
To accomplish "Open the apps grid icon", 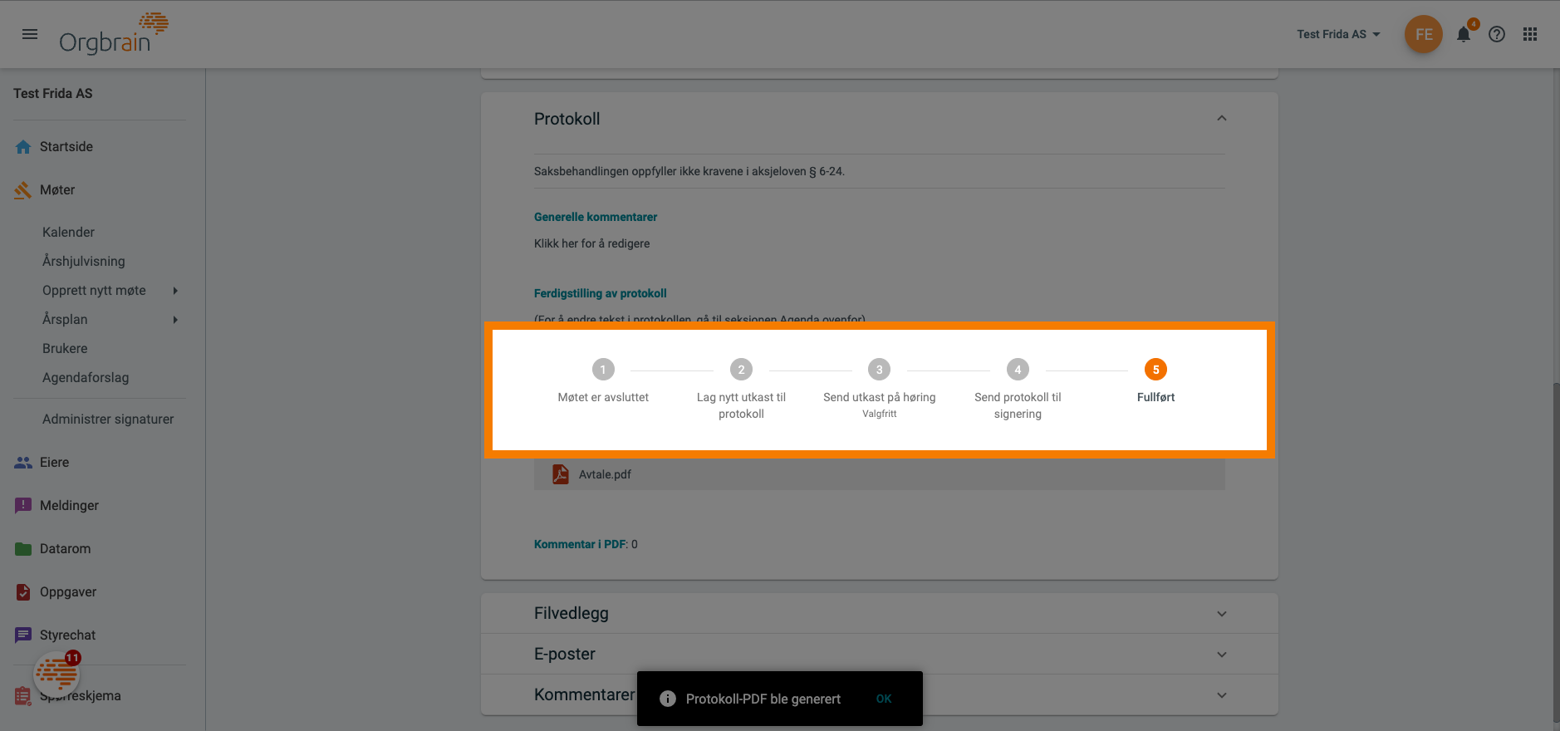I will 1530,34.
